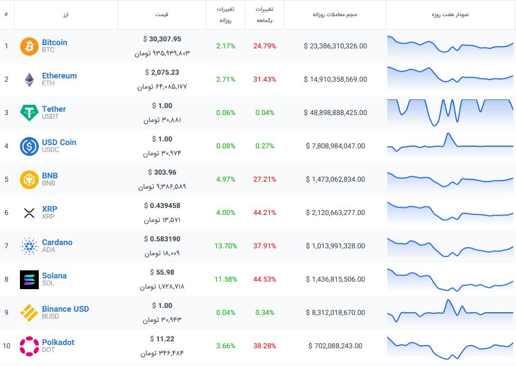Click Bitcoin volume $ 23,386,310,326.00
The height and width of the screenshot is (366, 516).
tap(336, 46)
